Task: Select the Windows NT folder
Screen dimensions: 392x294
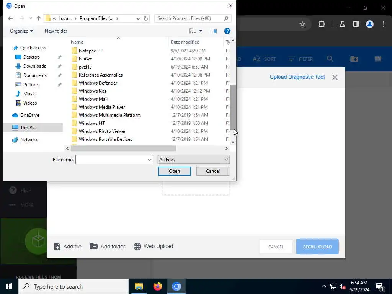Action: coord(92,123)
